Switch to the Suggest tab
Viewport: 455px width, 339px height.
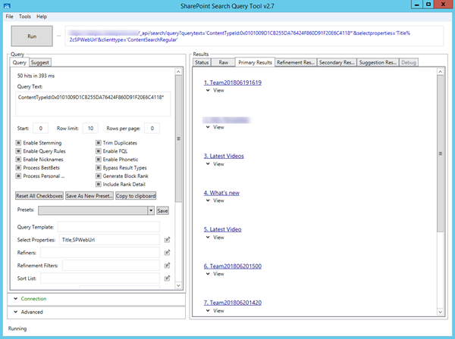click(40, 63)
